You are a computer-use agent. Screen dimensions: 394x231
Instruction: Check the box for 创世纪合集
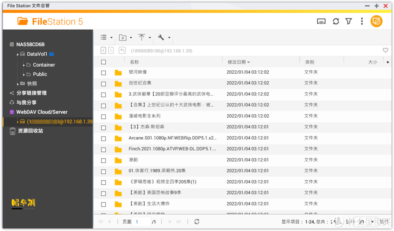(x=104, y=84)
